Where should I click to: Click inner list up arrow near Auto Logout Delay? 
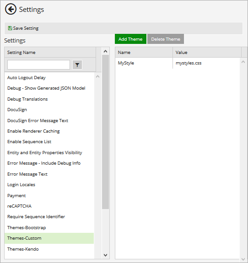(97, 77)
